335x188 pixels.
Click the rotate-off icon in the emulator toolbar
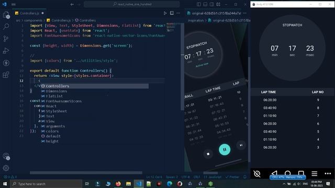tap(257, 174)
